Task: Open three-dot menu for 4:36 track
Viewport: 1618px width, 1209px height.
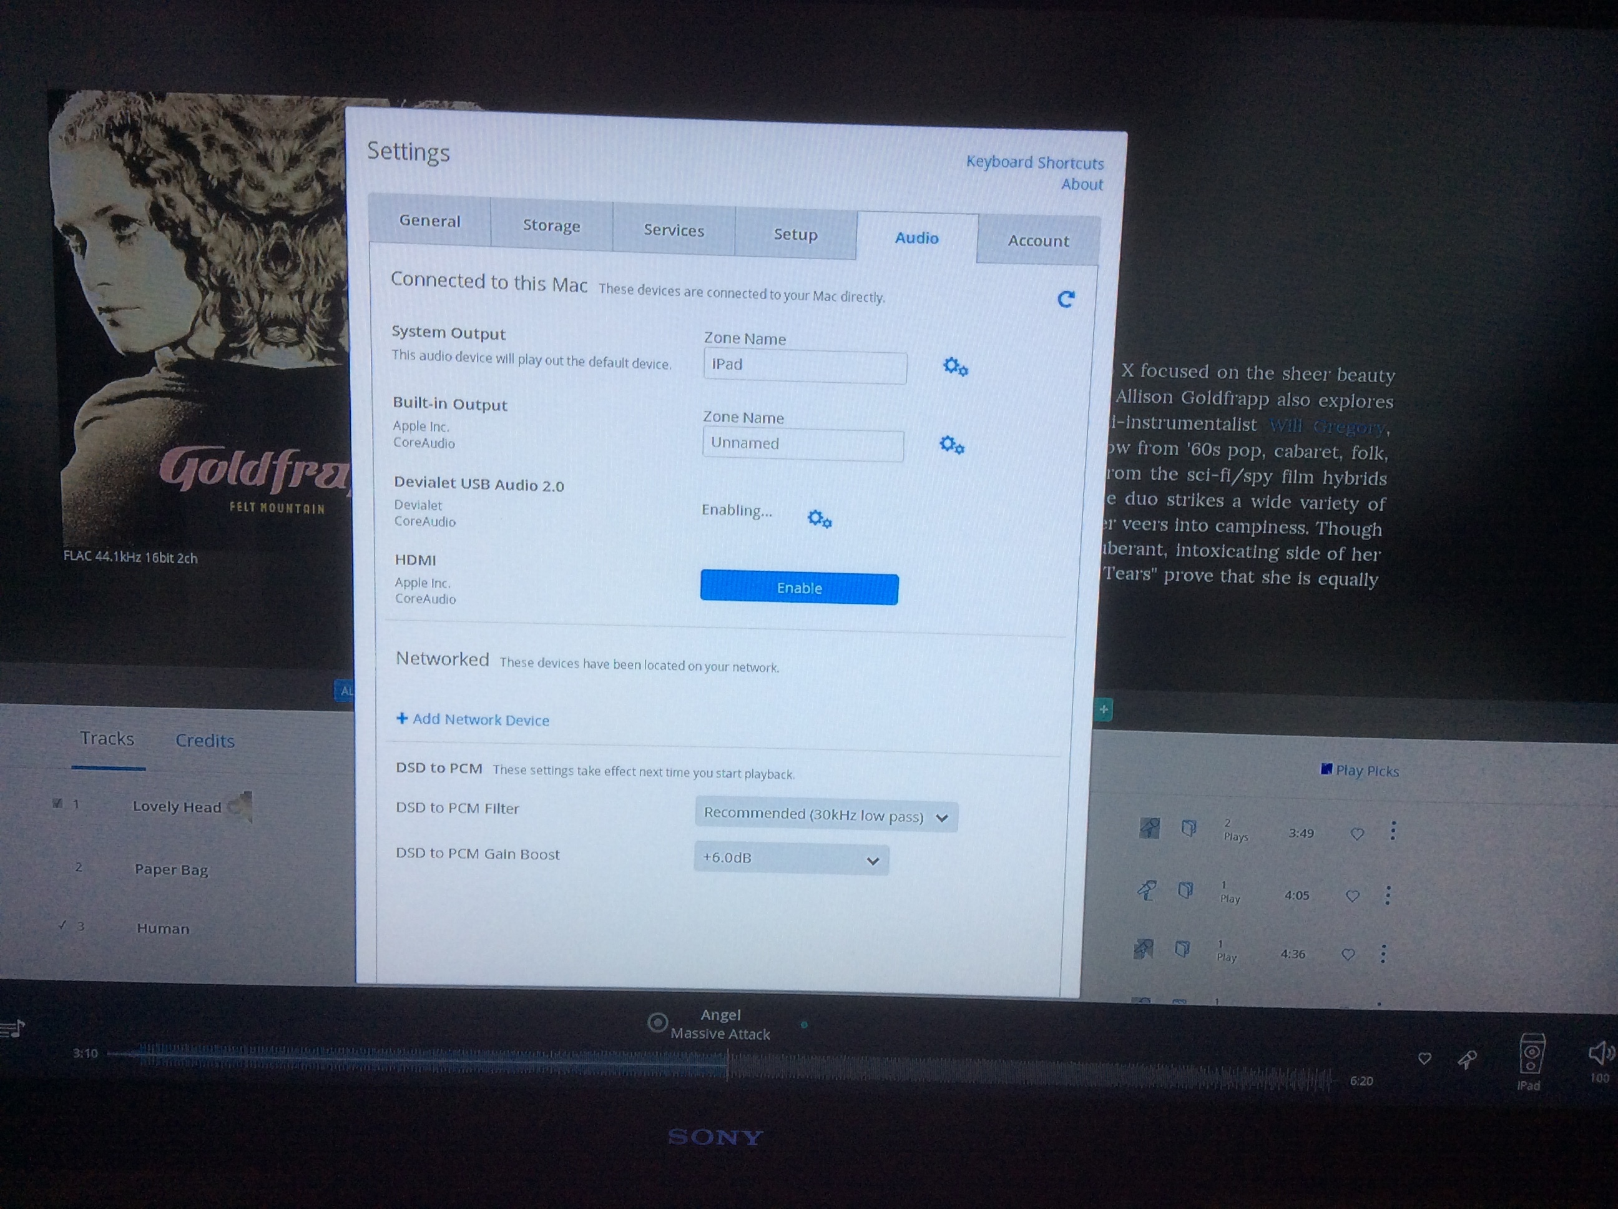Action: [x=1383, y=954]
